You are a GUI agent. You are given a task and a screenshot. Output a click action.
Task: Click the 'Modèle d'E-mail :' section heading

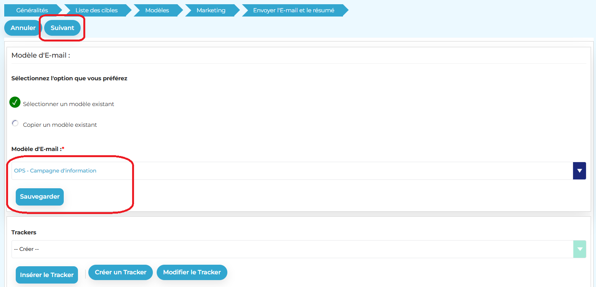point(41,55)
